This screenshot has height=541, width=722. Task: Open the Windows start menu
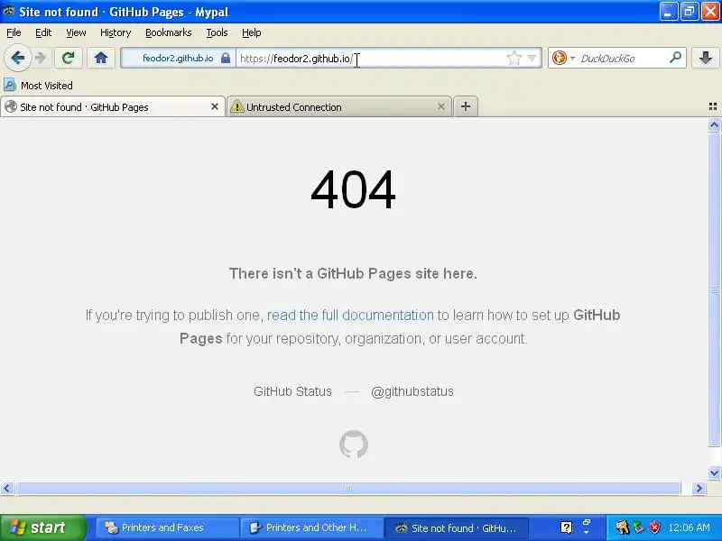pos(43,527)
